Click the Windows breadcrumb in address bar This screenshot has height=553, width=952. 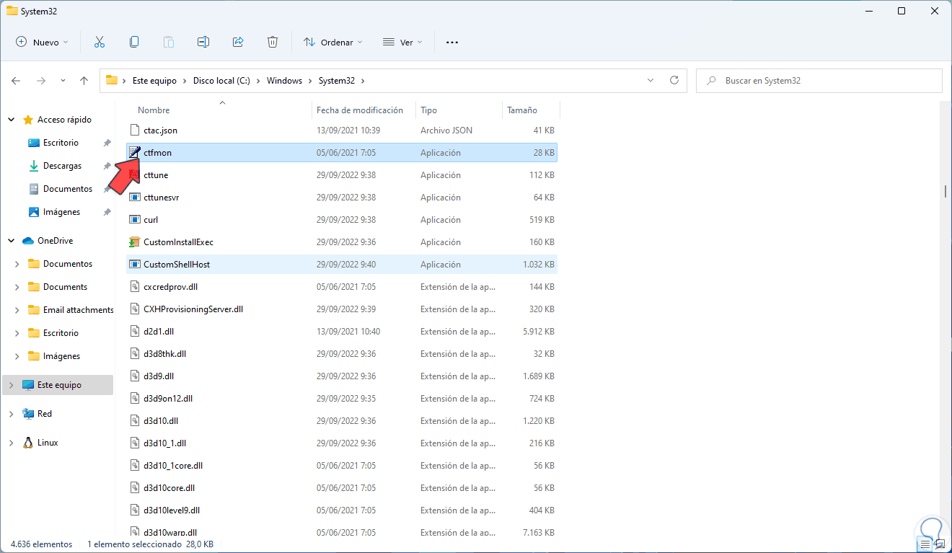point(284,81)
